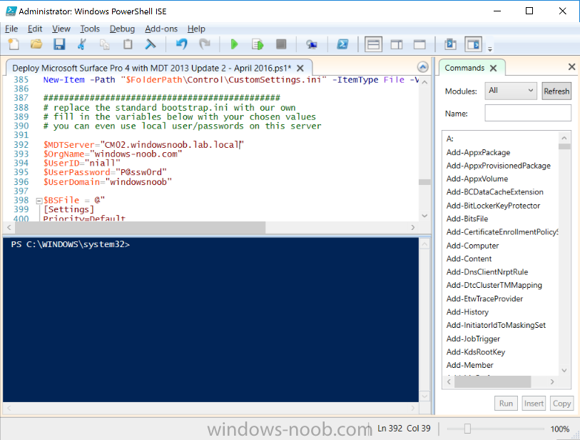Select Add-AppxPackage in the command list

pos(478,152)
